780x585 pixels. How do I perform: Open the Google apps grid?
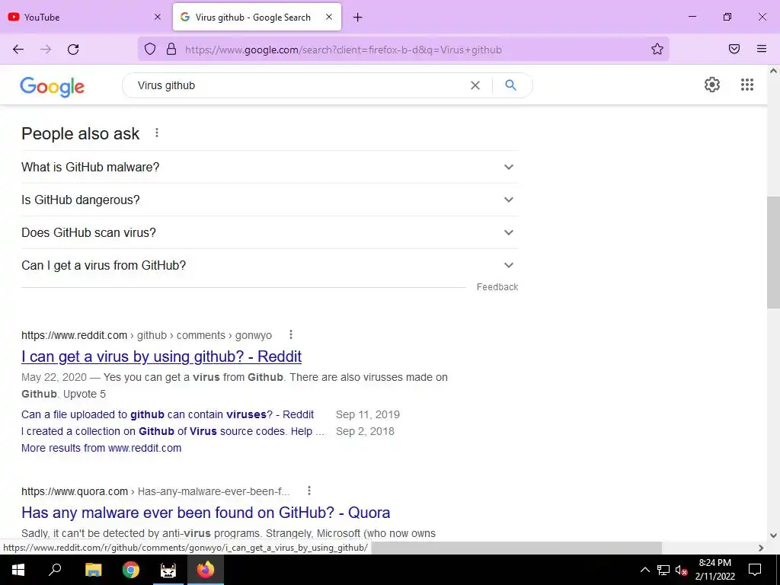point(747,85)
